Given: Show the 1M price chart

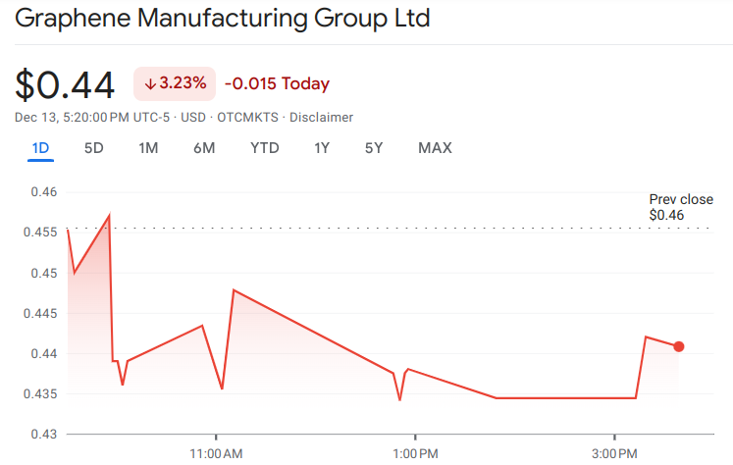Looking at the screenshot, I should coord(148,148).
